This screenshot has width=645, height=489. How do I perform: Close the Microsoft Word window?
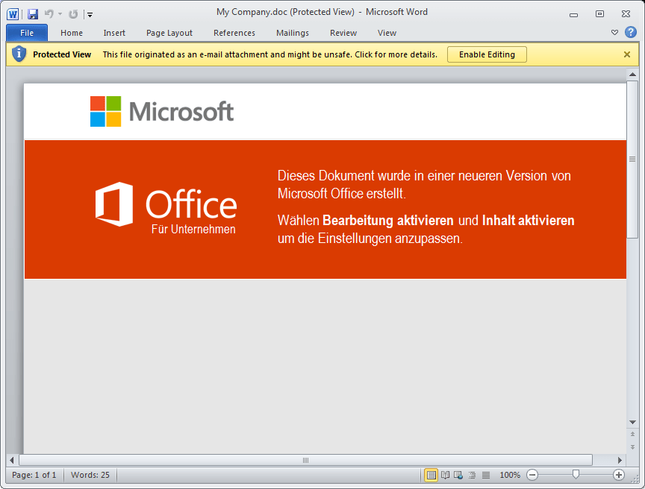626,14
